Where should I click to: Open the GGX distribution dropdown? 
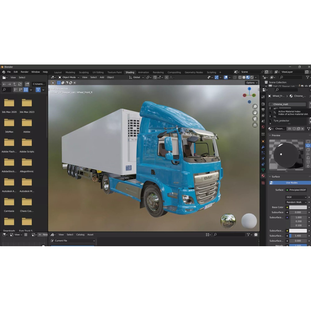[296, 197]
